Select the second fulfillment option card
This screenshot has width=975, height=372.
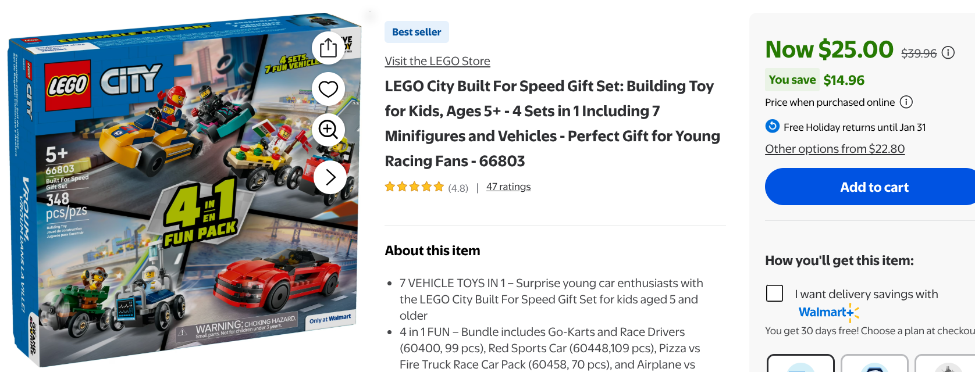pos(874,363)
